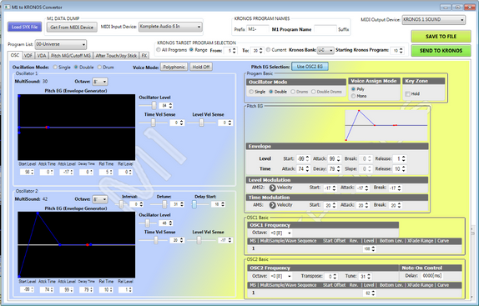Image resolution: width=479 pixels, height=306 pixels.
Task: Click the Load SYX File button
Action: 25,27
